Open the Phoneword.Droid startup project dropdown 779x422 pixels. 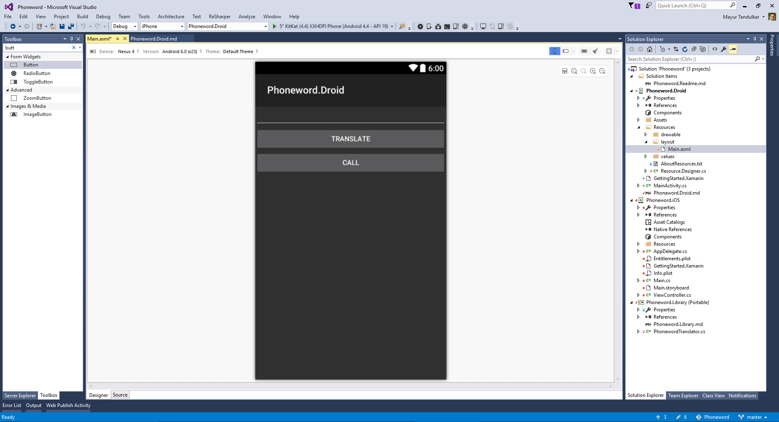[228, 26]
